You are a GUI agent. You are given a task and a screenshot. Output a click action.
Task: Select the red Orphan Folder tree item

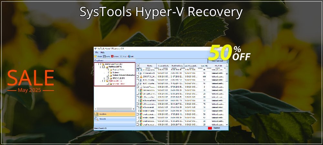click(x=119, y=84)
